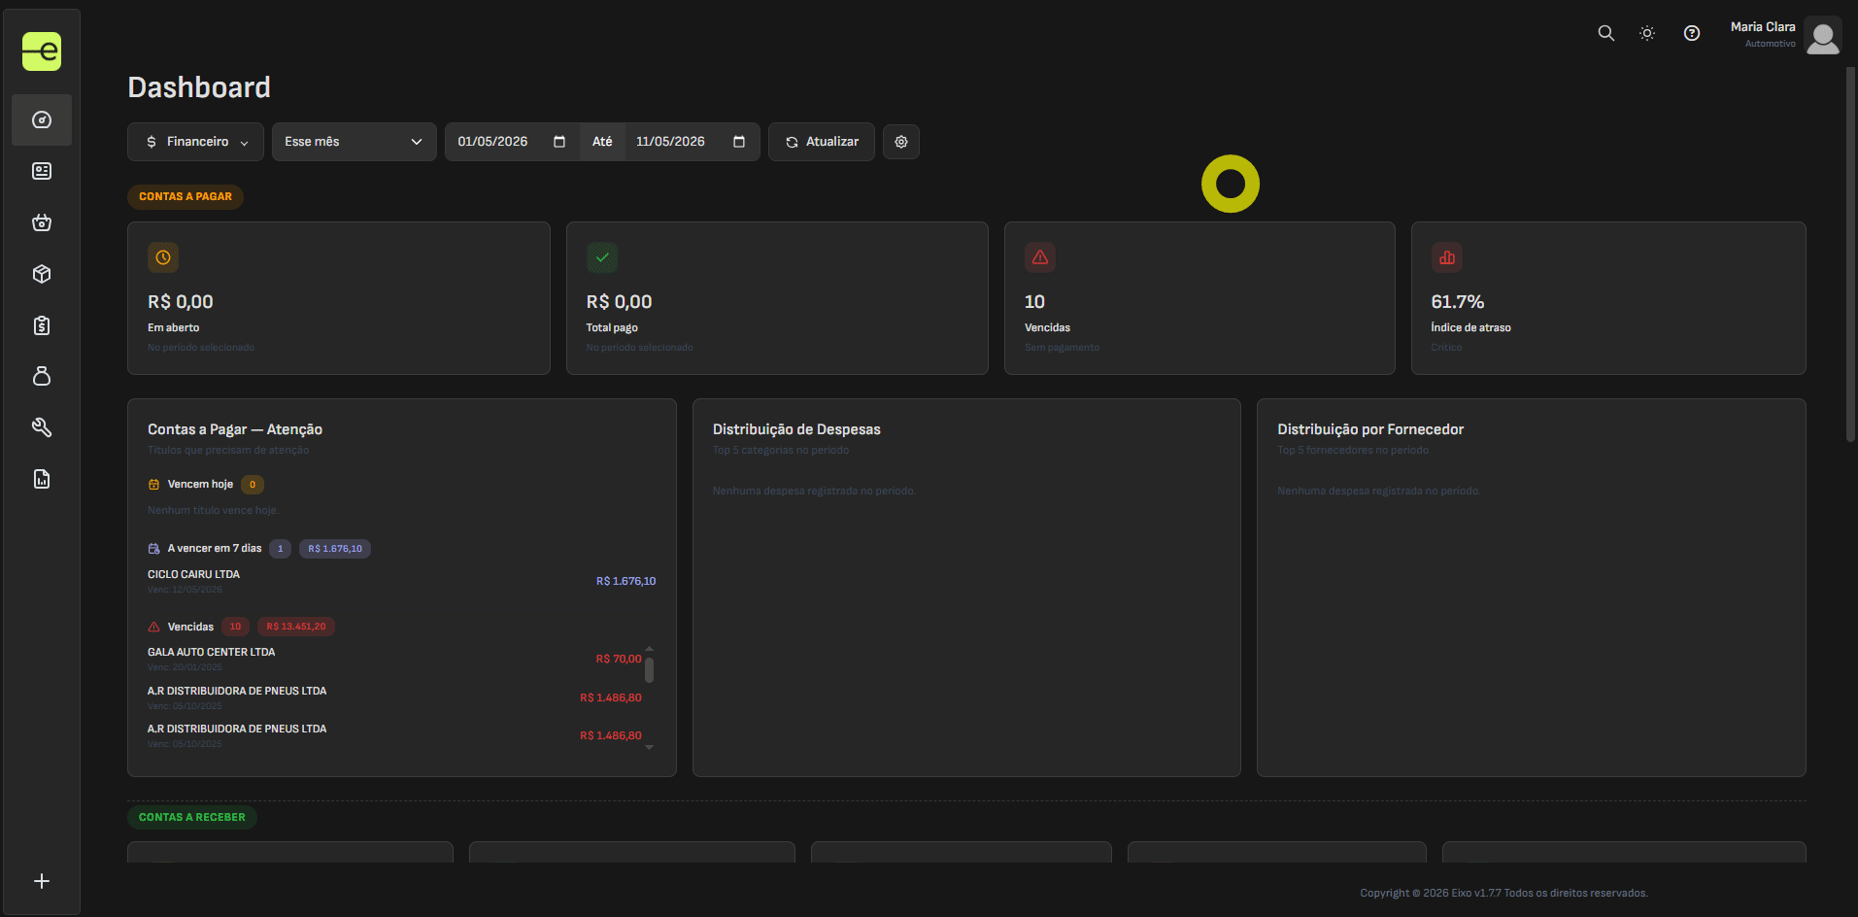Open the Dashboard gauge sidebar icon
Screen dimensions: 1858x917
tap(42, 119)
